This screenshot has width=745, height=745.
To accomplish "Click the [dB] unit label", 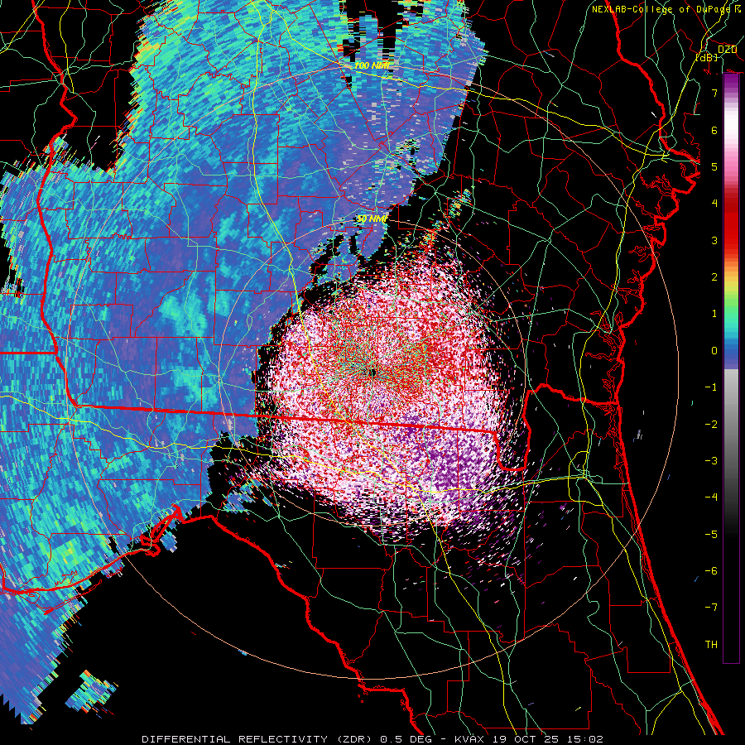I will click(x=707, y=57).
